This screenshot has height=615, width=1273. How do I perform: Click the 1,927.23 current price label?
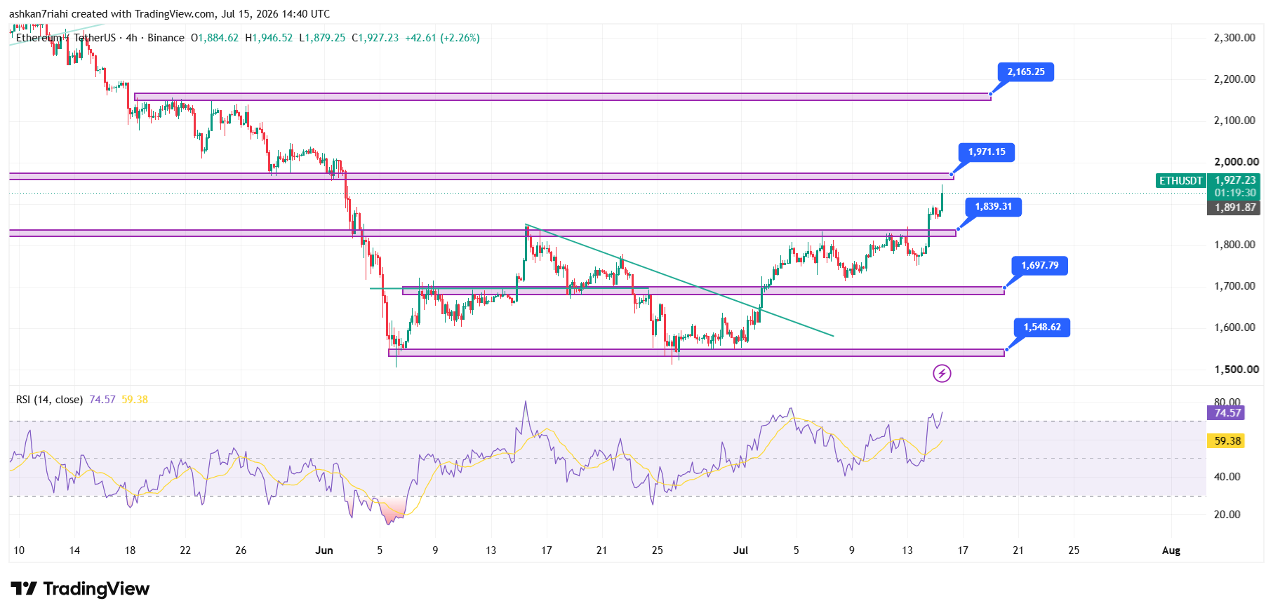[1234, 180]
